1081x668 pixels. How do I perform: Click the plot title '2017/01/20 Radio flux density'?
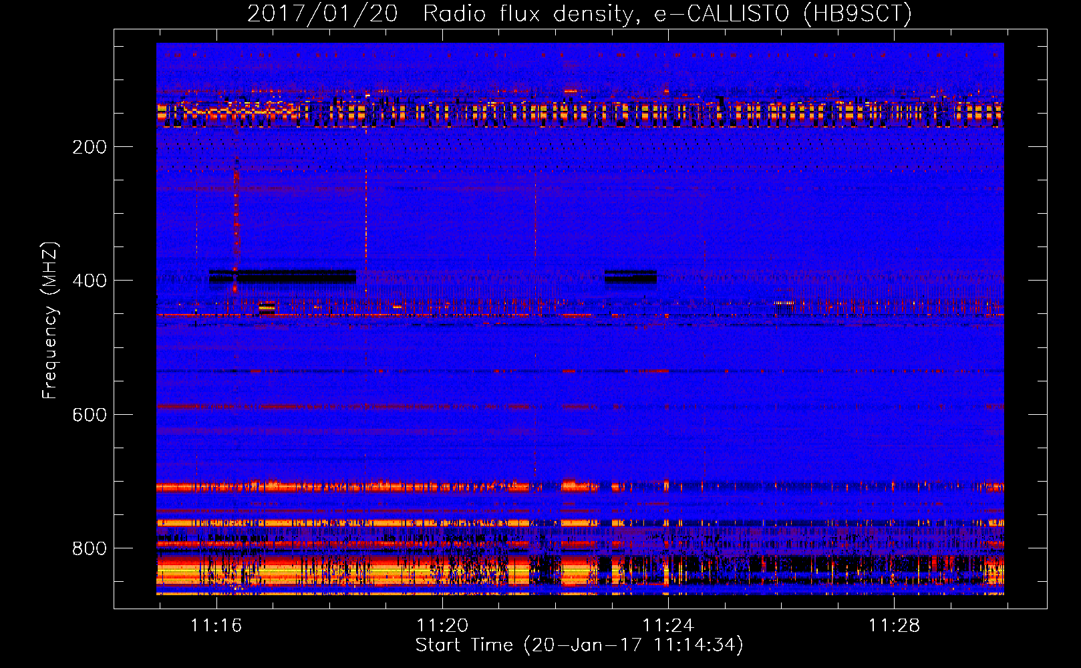[x=579, y=13]
